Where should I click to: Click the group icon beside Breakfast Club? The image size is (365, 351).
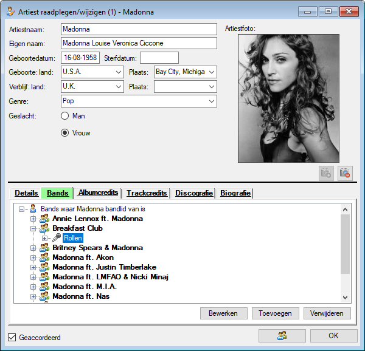[44, 228]
